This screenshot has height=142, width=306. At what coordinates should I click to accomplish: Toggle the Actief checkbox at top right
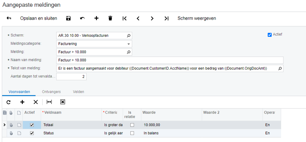click(x=270, y=35)
